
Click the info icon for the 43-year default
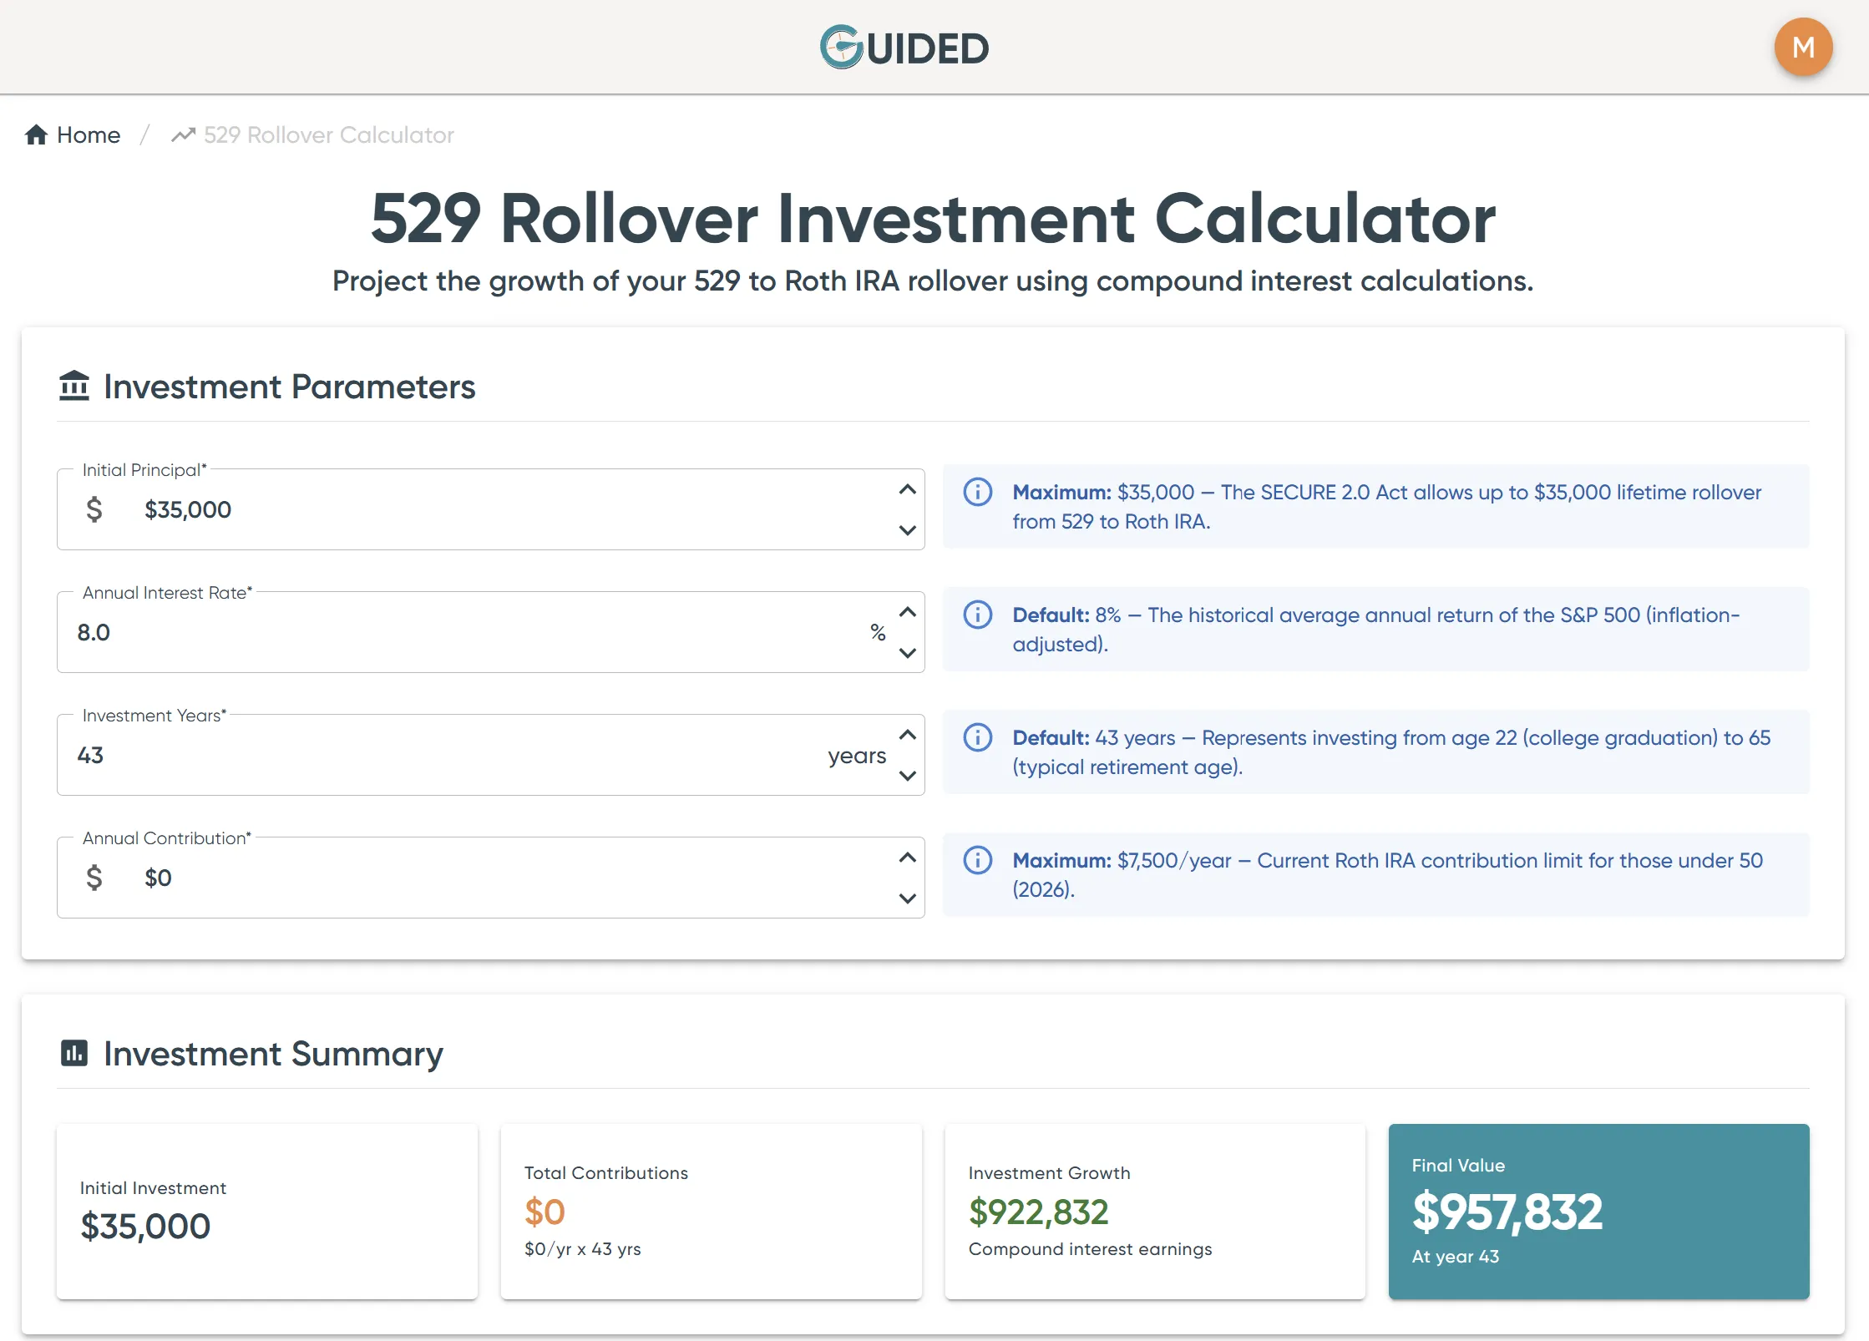coord(978,737)
